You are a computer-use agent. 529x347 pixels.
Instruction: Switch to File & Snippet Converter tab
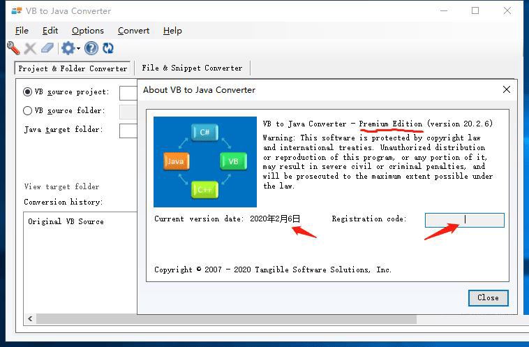click(192, 68)
